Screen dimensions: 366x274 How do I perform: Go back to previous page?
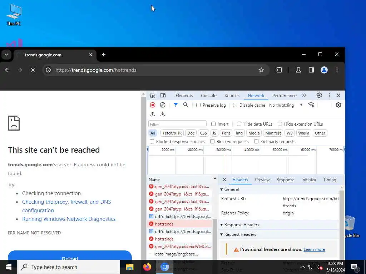pos(7,70)
